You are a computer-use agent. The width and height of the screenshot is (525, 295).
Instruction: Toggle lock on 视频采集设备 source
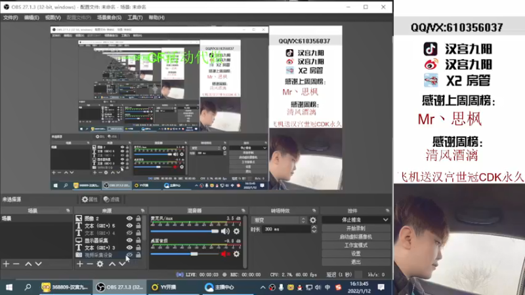click(x=138, y=255)
